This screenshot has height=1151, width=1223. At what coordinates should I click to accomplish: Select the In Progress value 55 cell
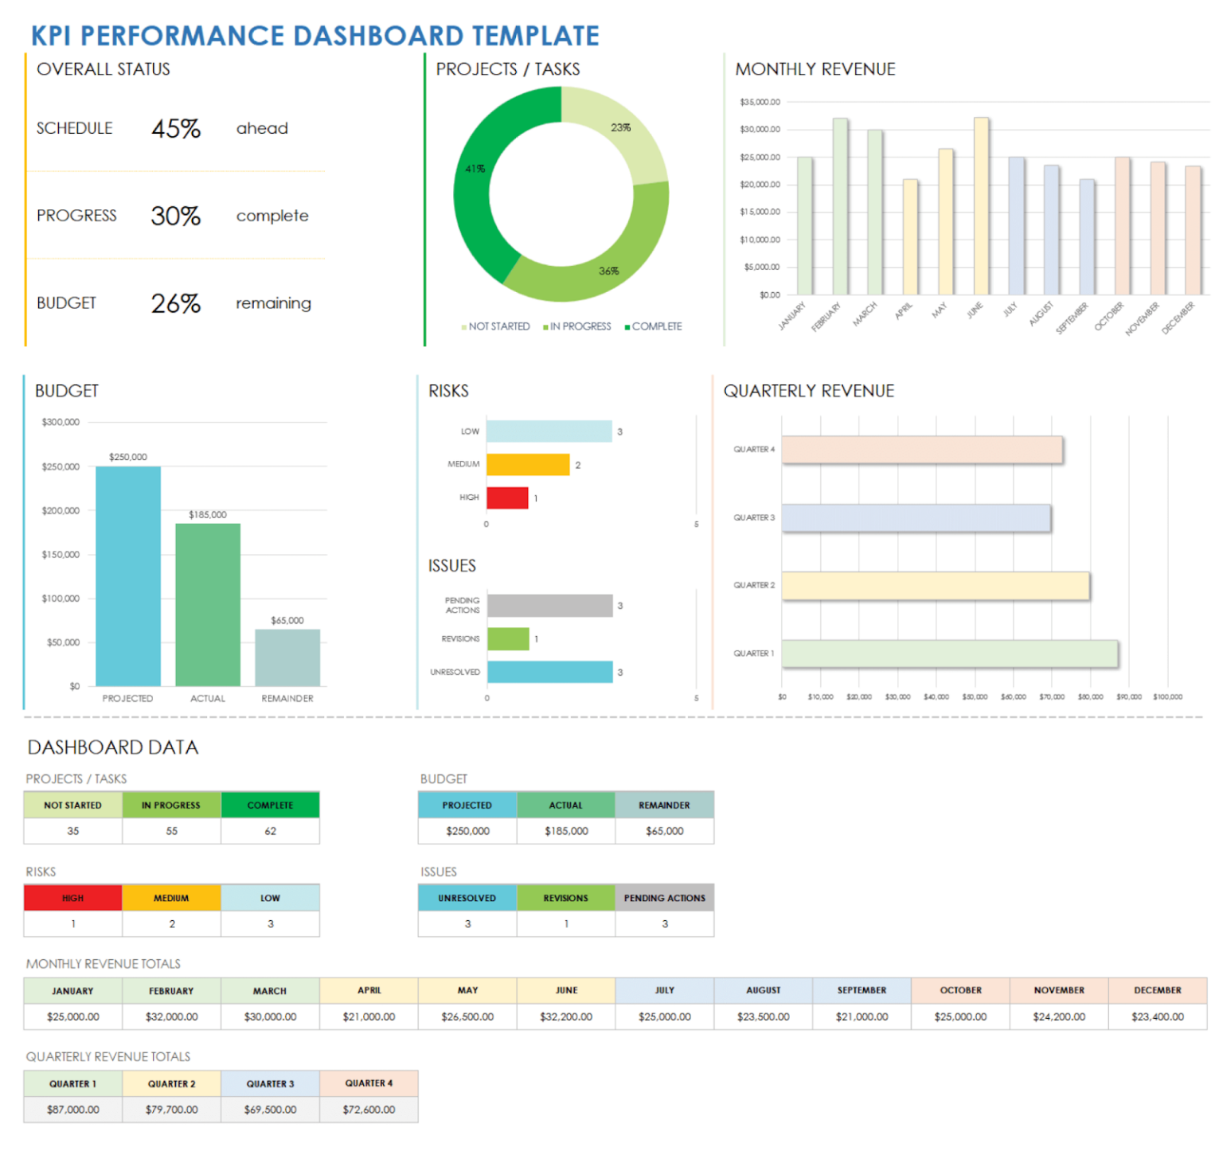click(172, 831)
